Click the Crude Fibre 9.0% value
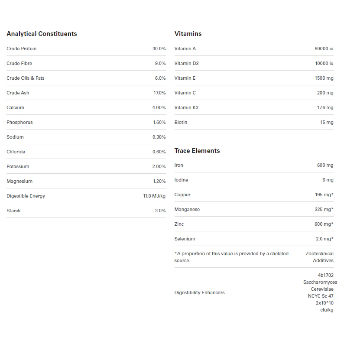This screenshot has width=344, height=344. coord(160,63)
